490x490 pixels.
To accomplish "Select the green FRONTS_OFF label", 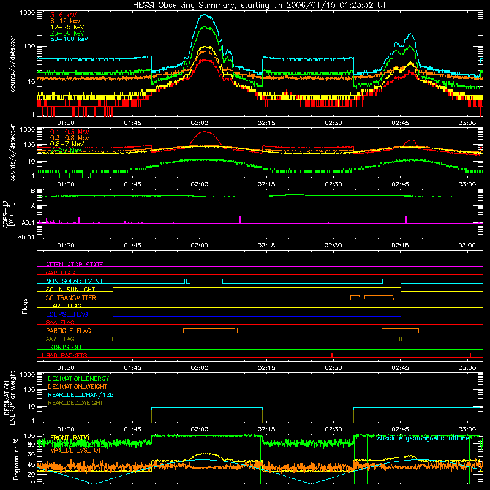I will point(65,347).
